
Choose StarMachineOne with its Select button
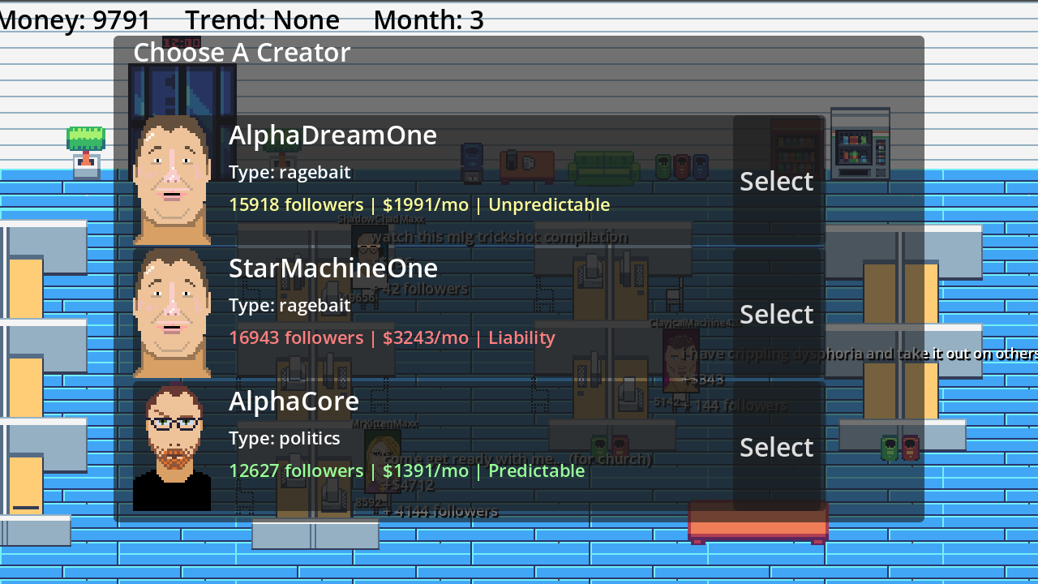coord(777,313)
